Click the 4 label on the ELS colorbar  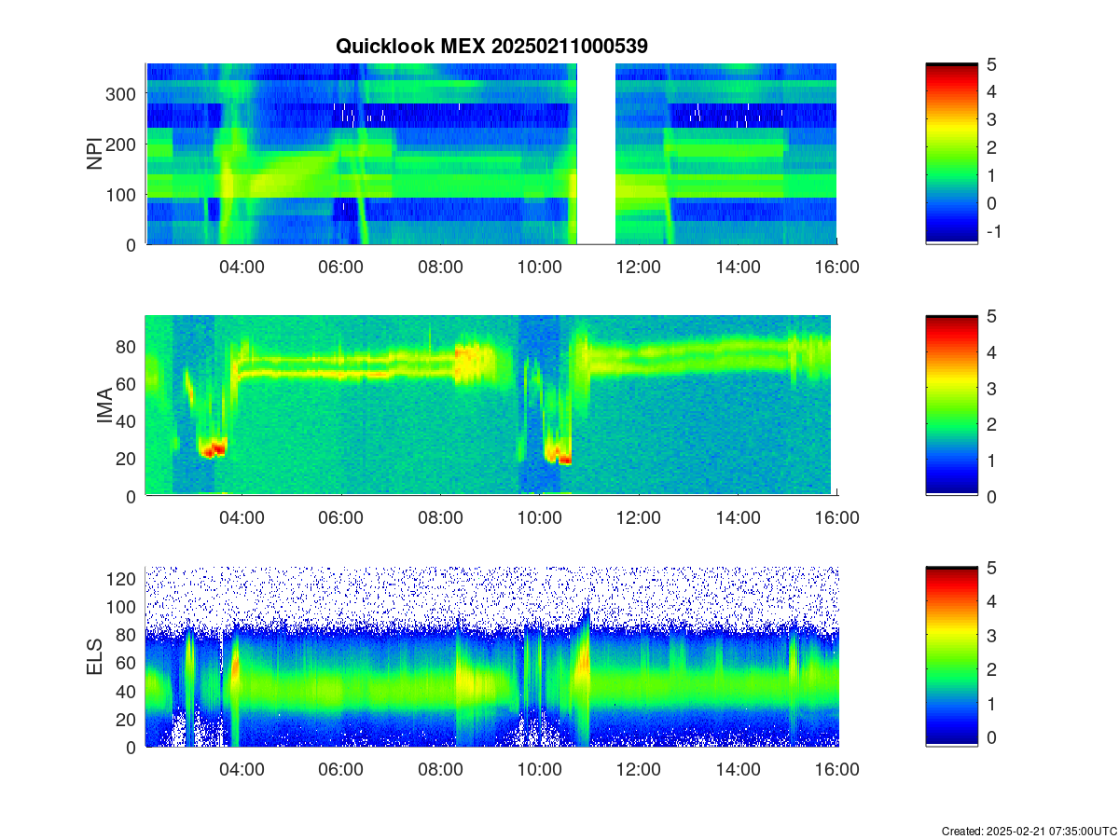coord(991,601)
